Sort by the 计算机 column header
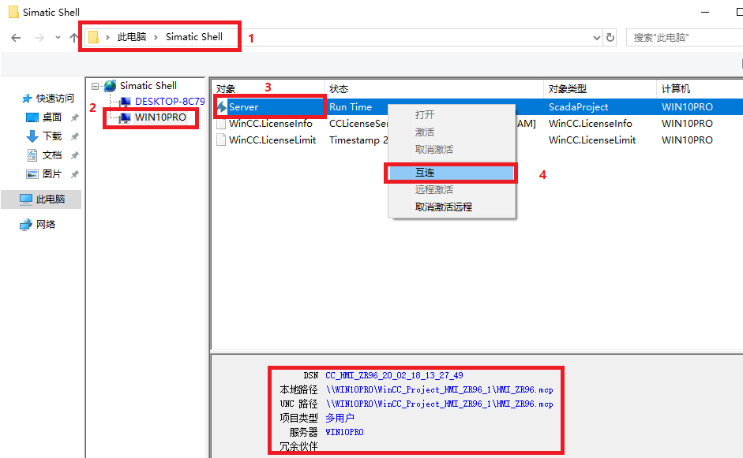This screenshot has height=458, width=743. [676, 89]
